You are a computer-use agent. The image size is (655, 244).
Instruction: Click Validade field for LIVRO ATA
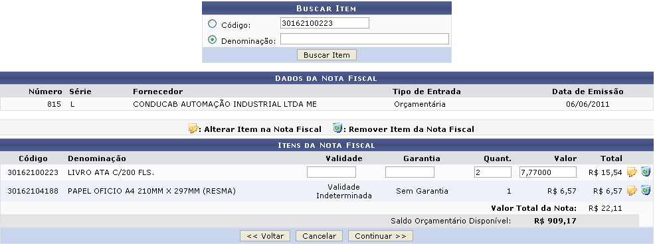coord(331,172)
